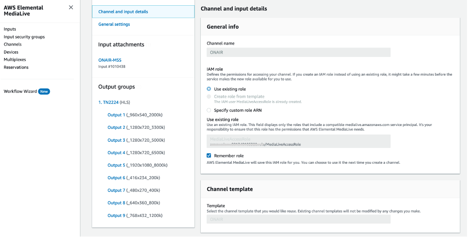Select Output 5 (_1920x1080_8000k)

(x=137, y=165)
